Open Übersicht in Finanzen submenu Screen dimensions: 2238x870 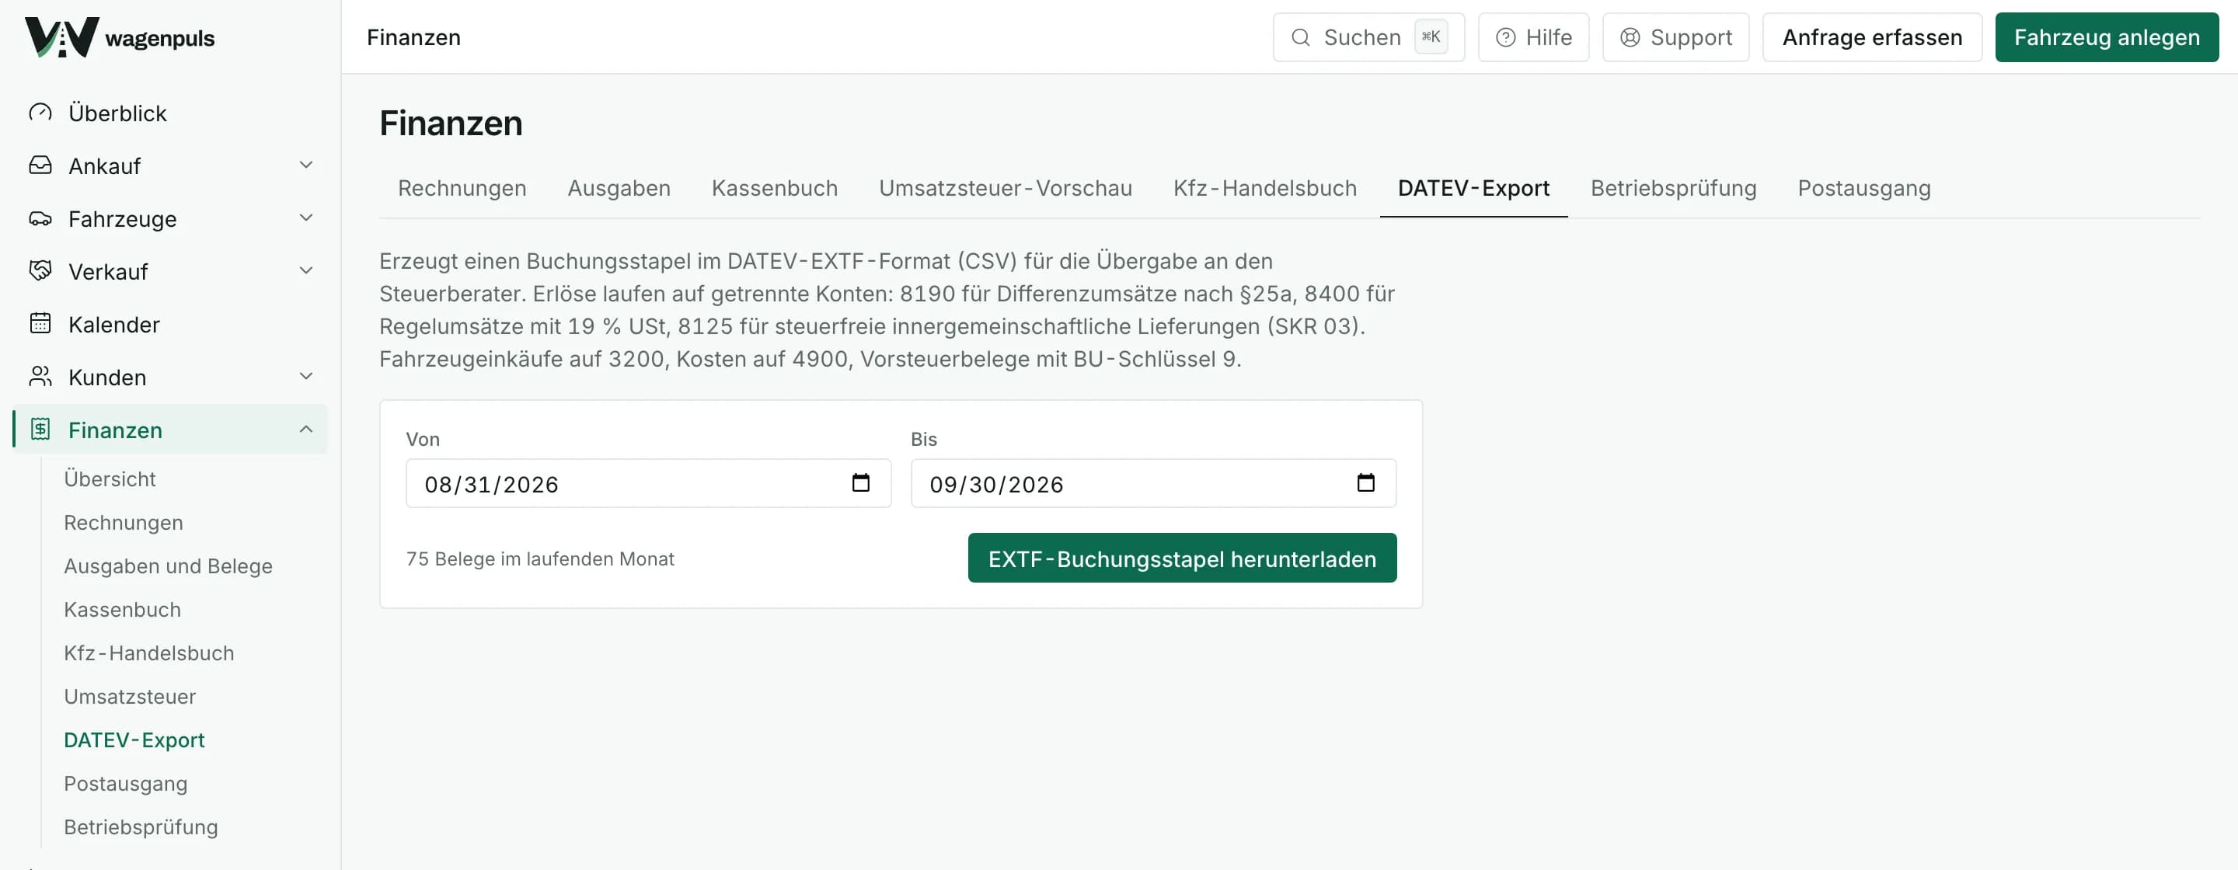pos(110,479)
